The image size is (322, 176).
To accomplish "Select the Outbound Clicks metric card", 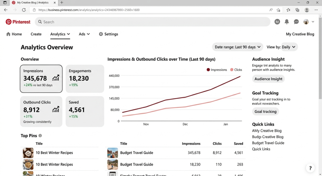I will [41, 111].
